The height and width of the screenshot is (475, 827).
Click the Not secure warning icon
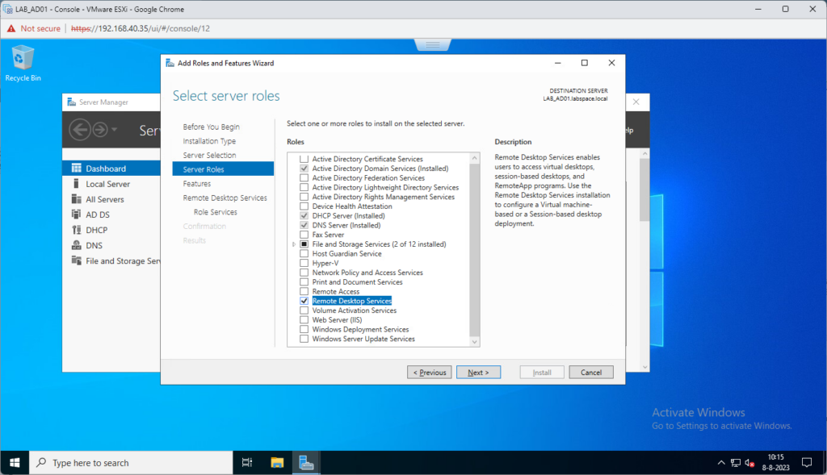tap(11, 28)
